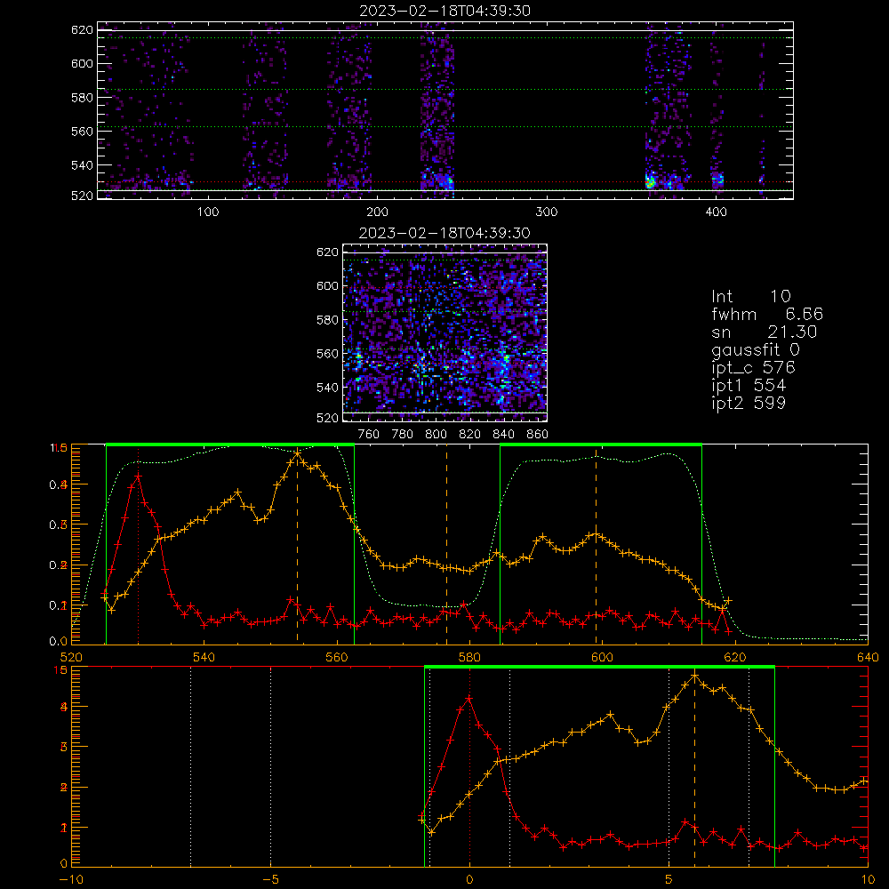Click x-axis label 580 on profile plot
This screenshot has width=889, height=889.
pyautogui.click(x=469, y=657)
